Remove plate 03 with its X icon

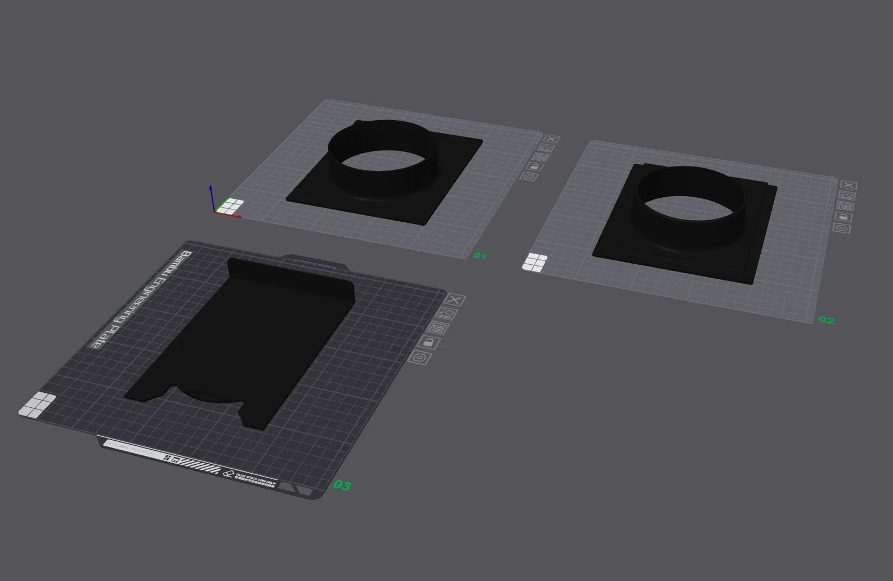pyautogui.click(x=455, y=300)
